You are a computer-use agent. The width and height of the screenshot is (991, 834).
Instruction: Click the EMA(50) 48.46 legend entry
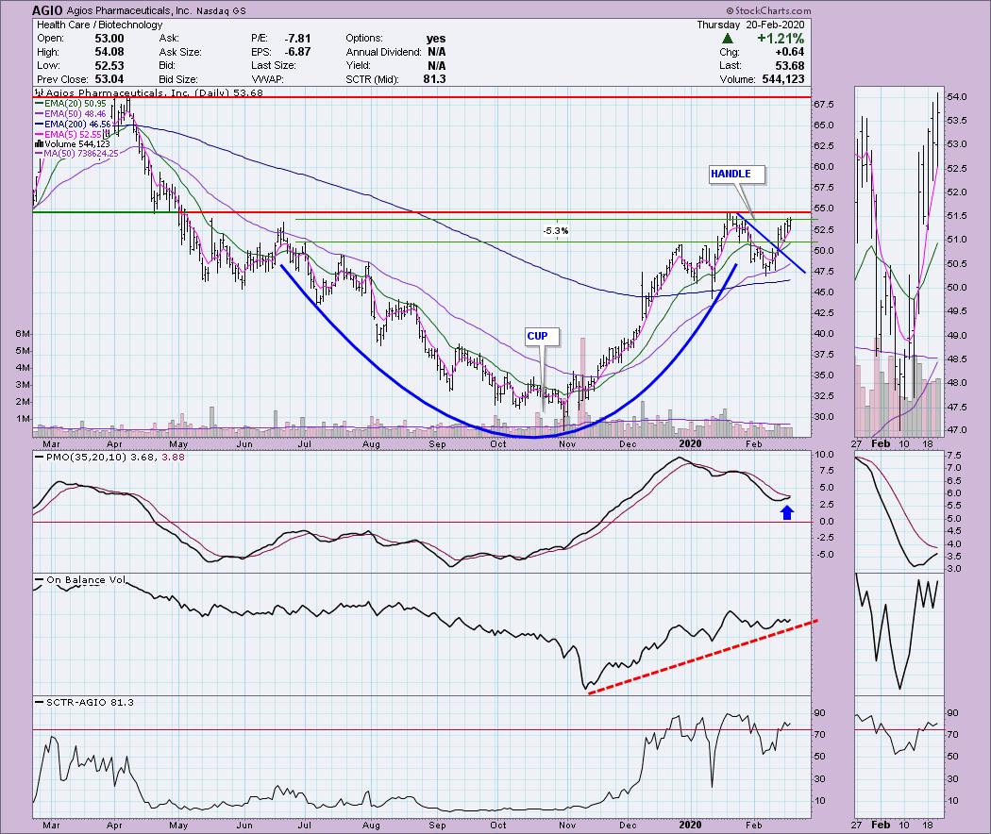click(71, 114)
